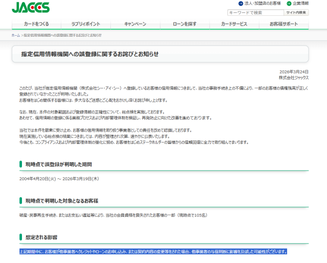Click the 現時点で判明した対象となるお客様 heading
Viewport: 327px width, 263px height.
pyautogui.click(x=61, y=201)
